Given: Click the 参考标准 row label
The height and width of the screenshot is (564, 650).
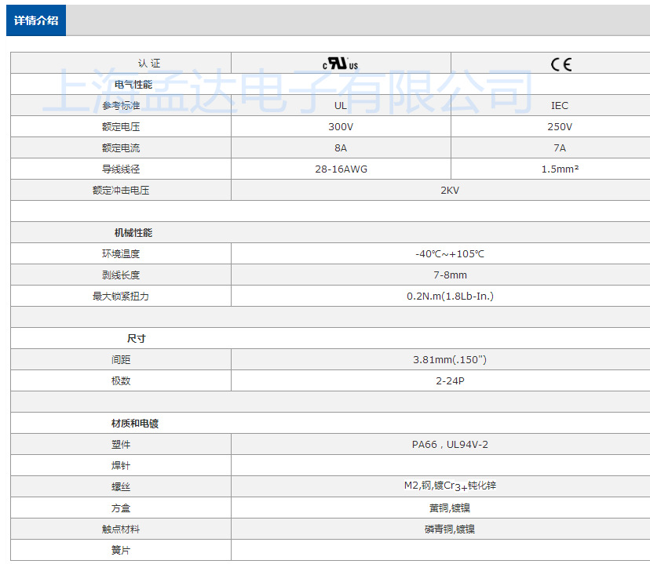Looking at the screenshot, I should (121, 106).
